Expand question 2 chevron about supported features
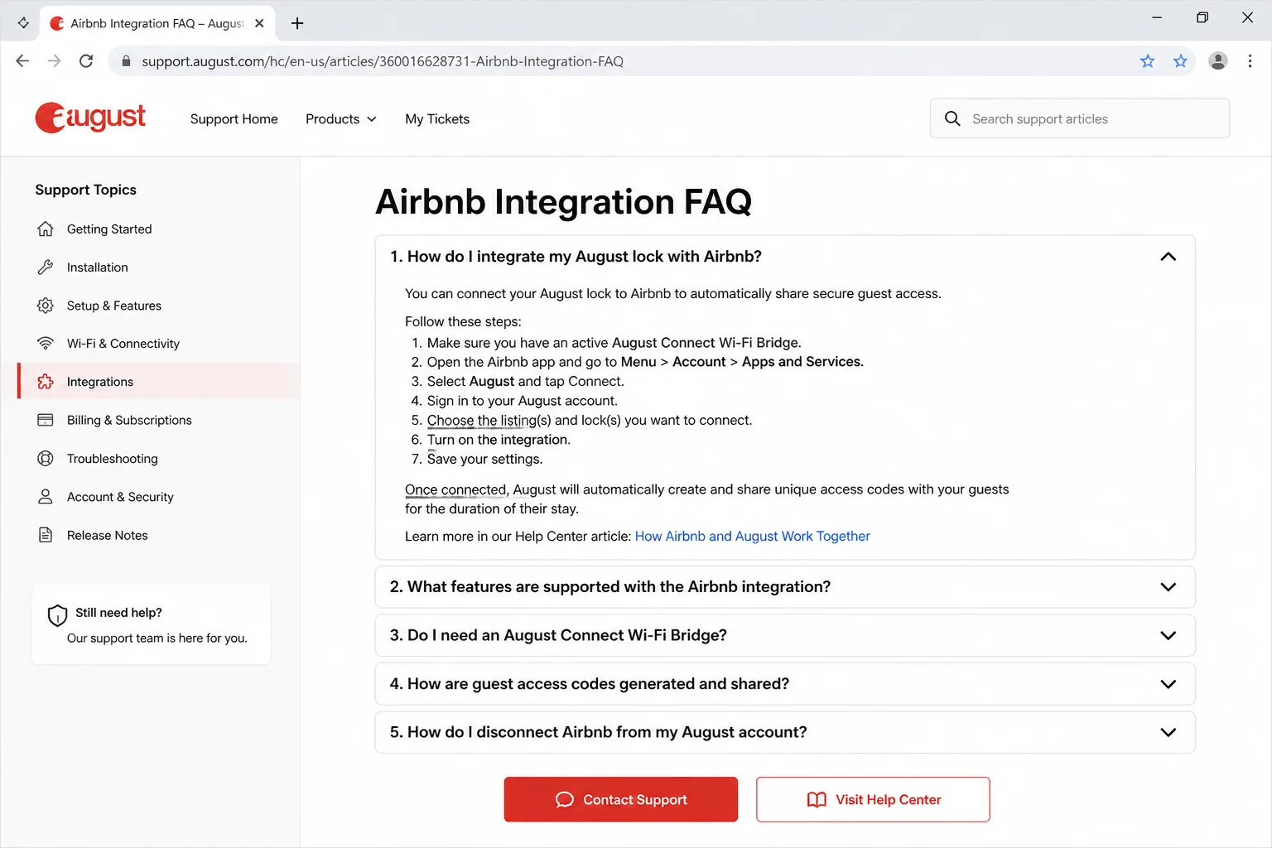Image resolution: width=1272 pixels, height=848 pixels. (1168, 587)
